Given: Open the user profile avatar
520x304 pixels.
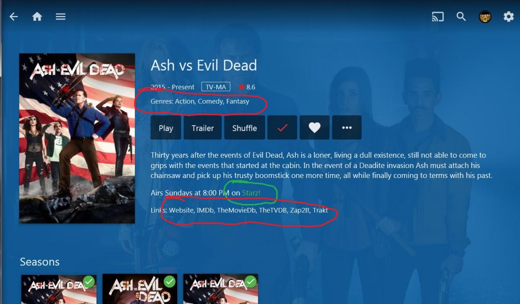Looking at the screenshot, I should [x=485, y=17].
